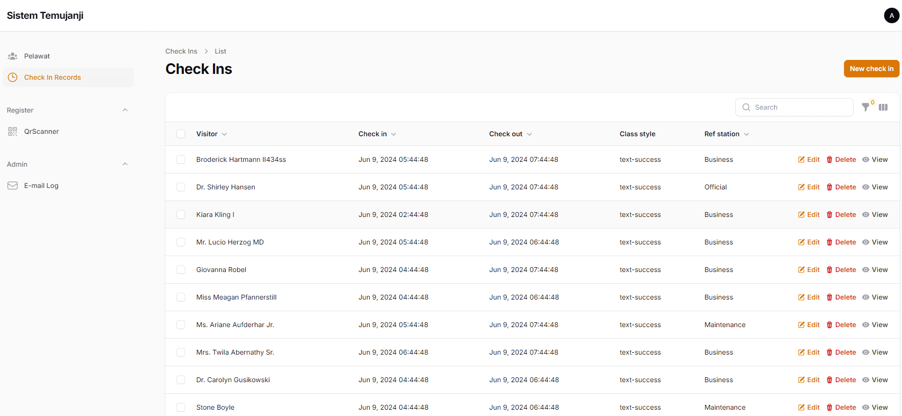This screenshot has width=902, height=416.
Task: View the Miss Meagan Pfannerstill record
Action: coord(875,297)
